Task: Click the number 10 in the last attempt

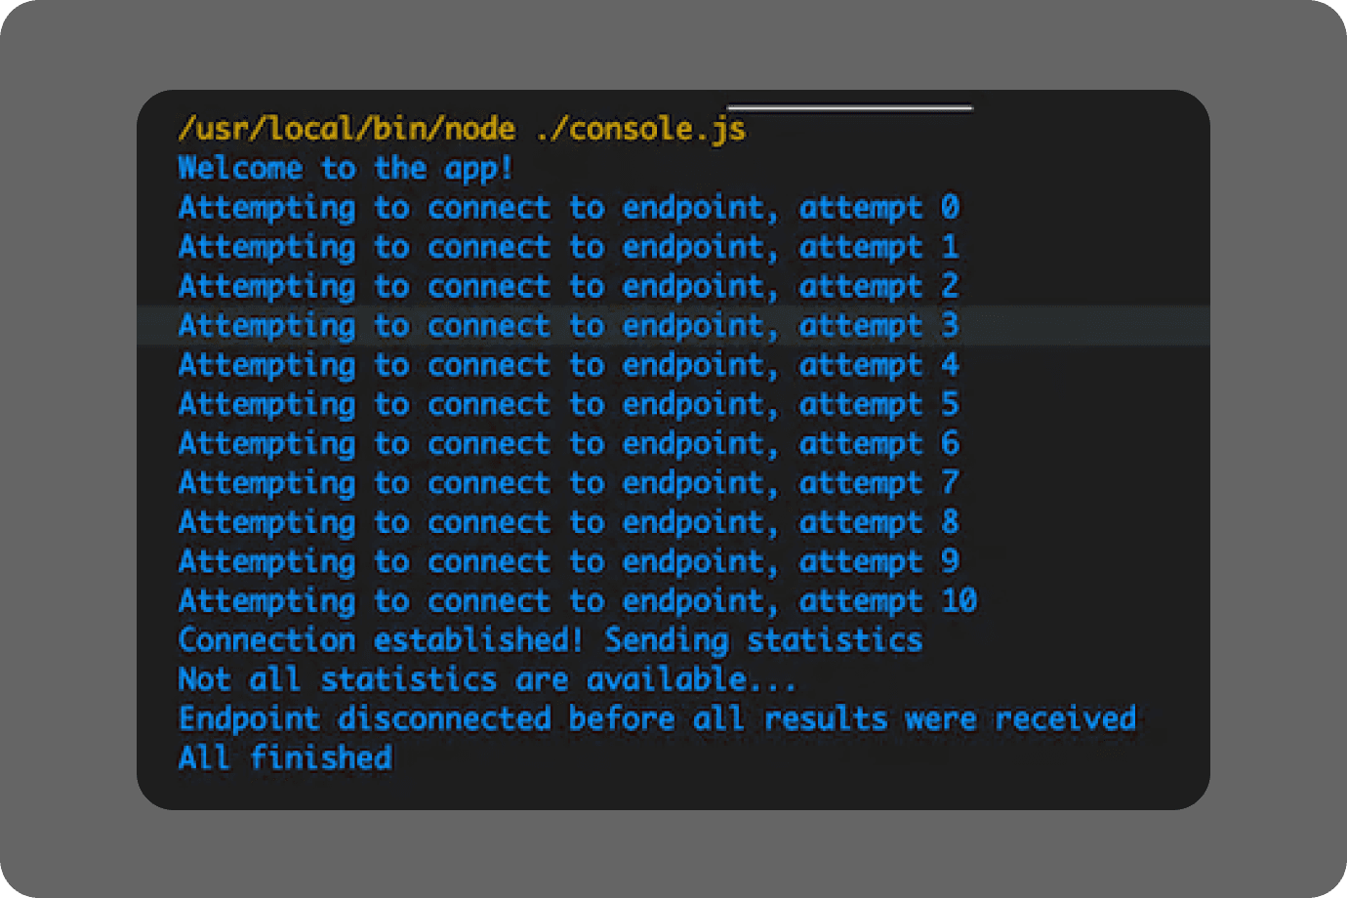Action: (959, 600)
